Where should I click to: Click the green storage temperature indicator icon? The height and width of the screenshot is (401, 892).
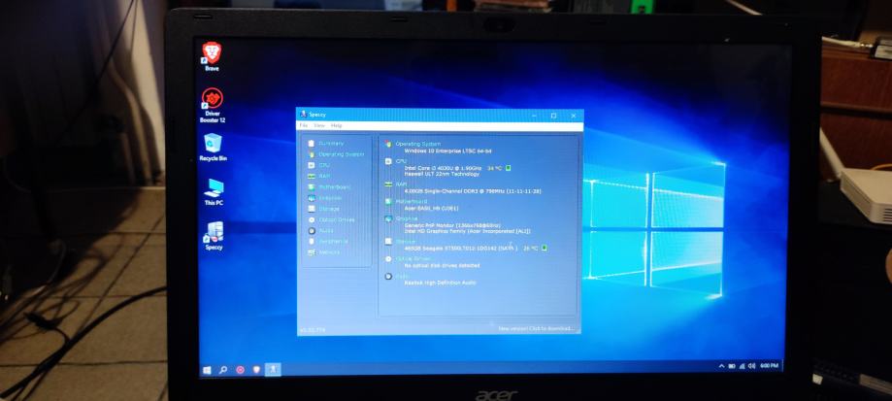point(545,248)
